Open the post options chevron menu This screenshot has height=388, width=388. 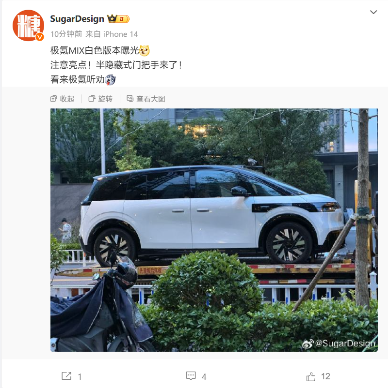point(373,12)
